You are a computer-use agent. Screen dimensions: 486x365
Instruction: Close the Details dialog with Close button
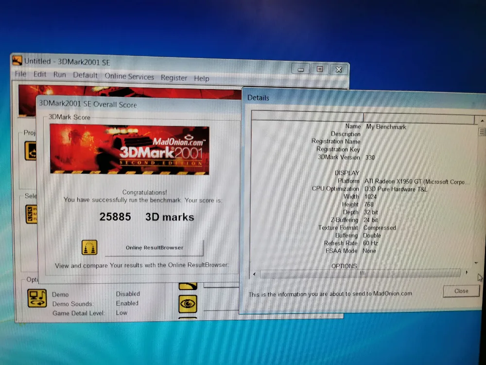click(x=461, y=291)
